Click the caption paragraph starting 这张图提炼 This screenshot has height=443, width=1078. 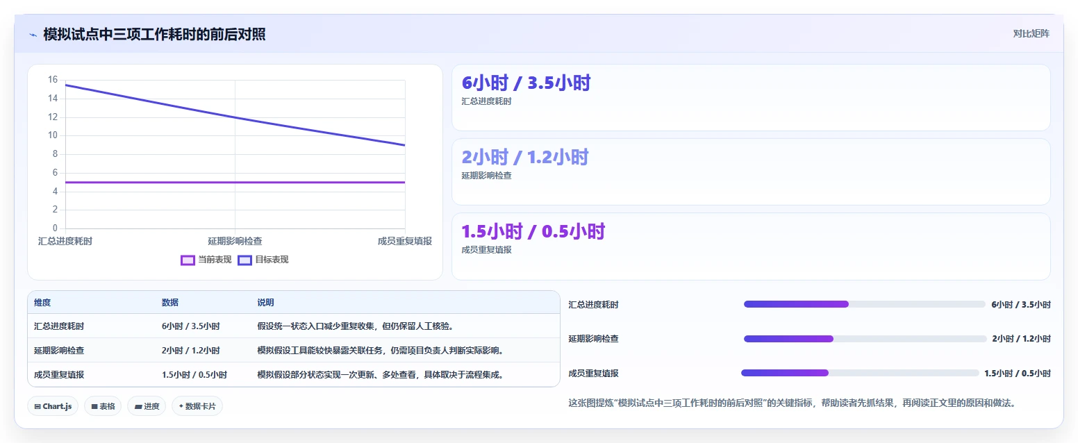tap(792, 403)
